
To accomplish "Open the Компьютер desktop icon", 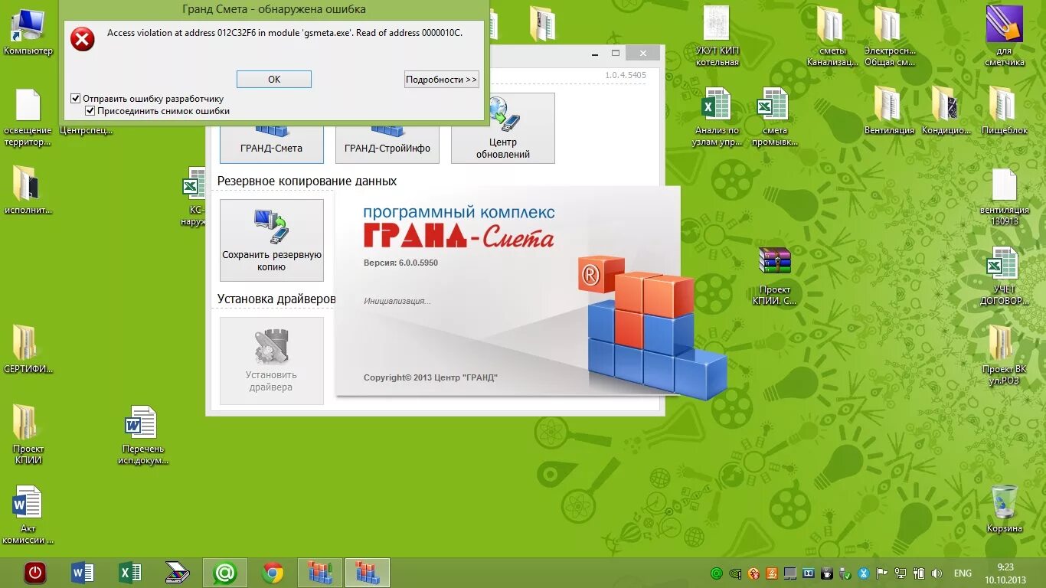I will pos(28,33).
